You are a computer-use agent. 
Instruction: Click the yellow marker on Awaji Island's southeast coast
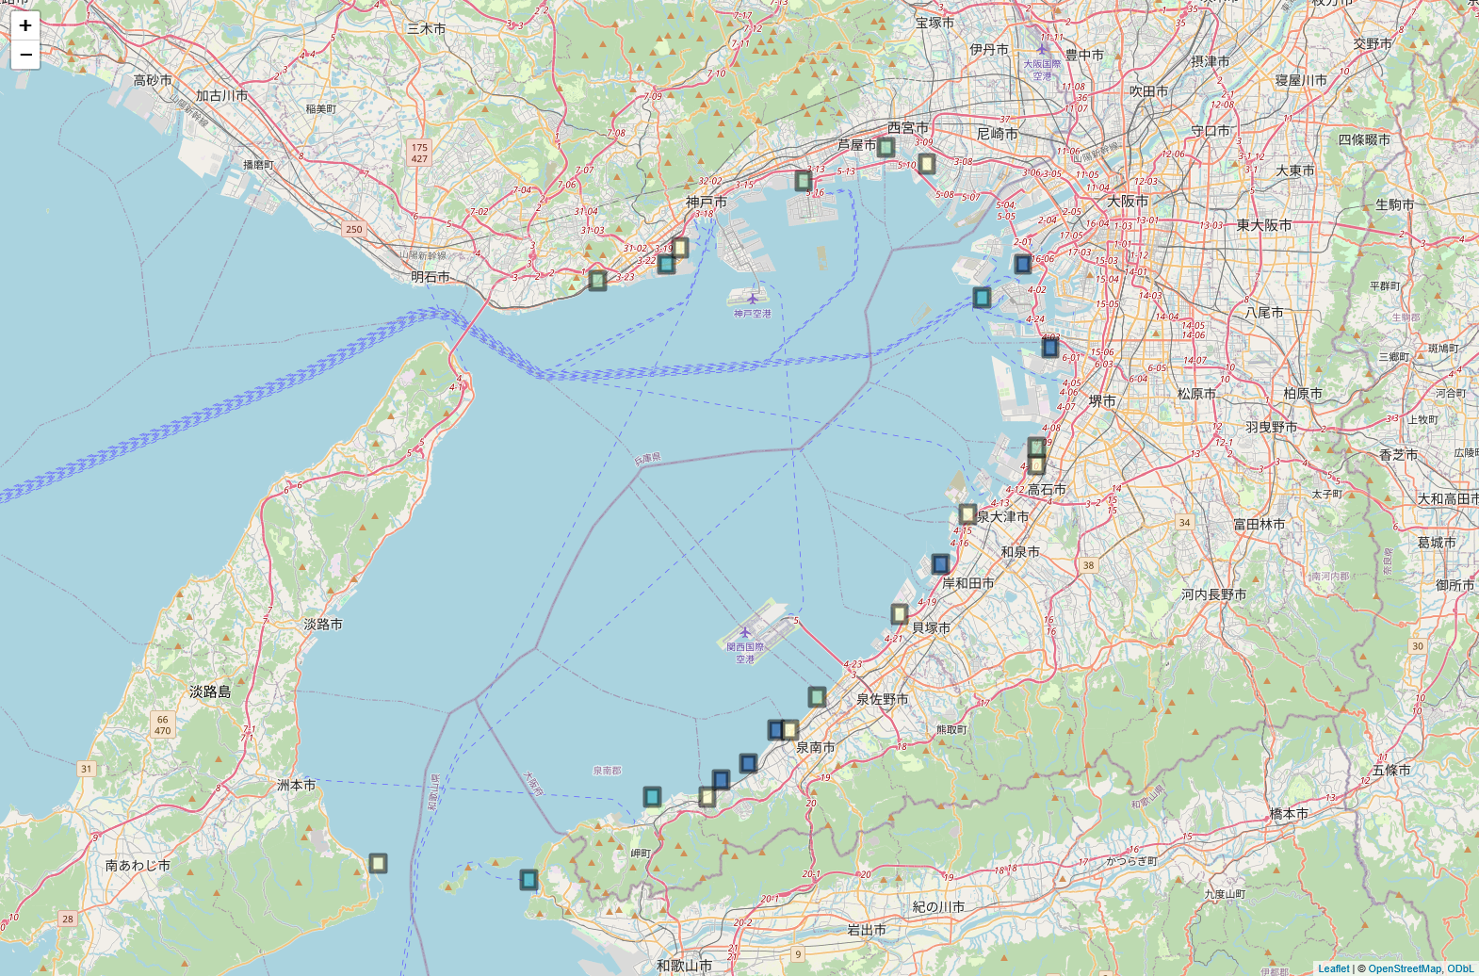(378, 863)
